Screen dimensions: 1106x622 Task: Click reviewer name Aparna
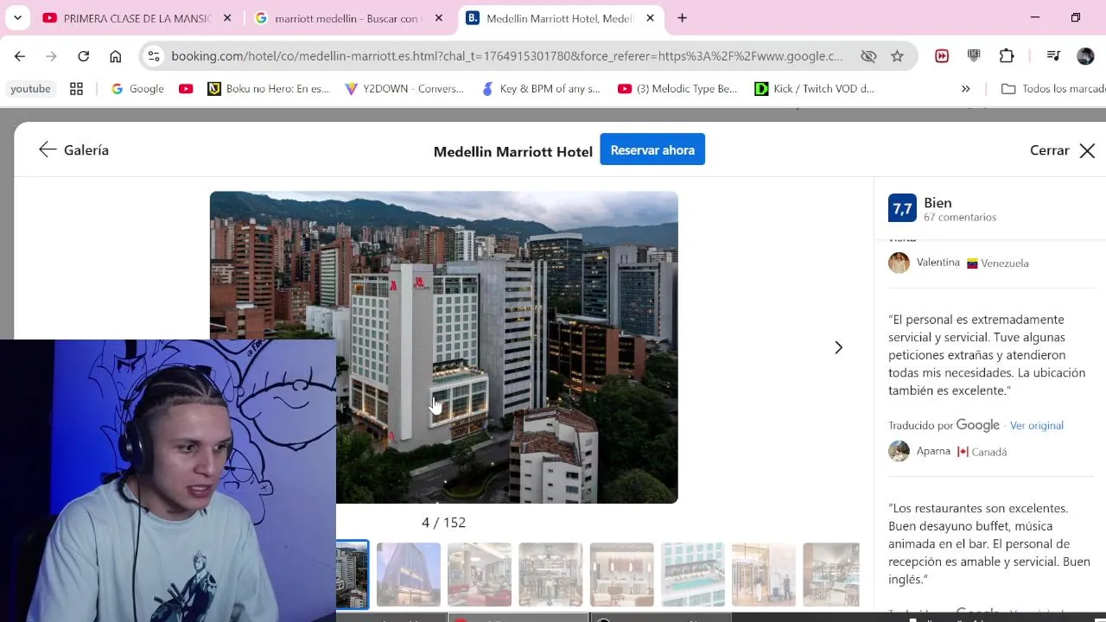[933, 451]
